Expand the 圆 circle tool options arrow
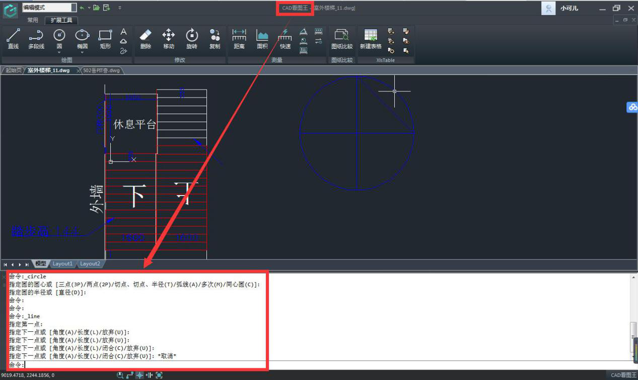The width and height of the screenshot is (638, 380). point(59,52)
